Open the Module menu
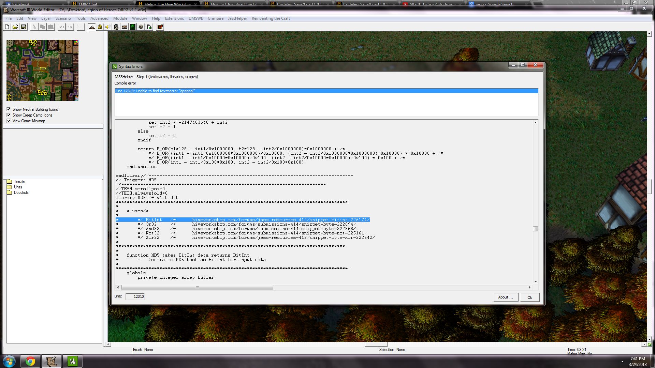 (x=120, y=18)
